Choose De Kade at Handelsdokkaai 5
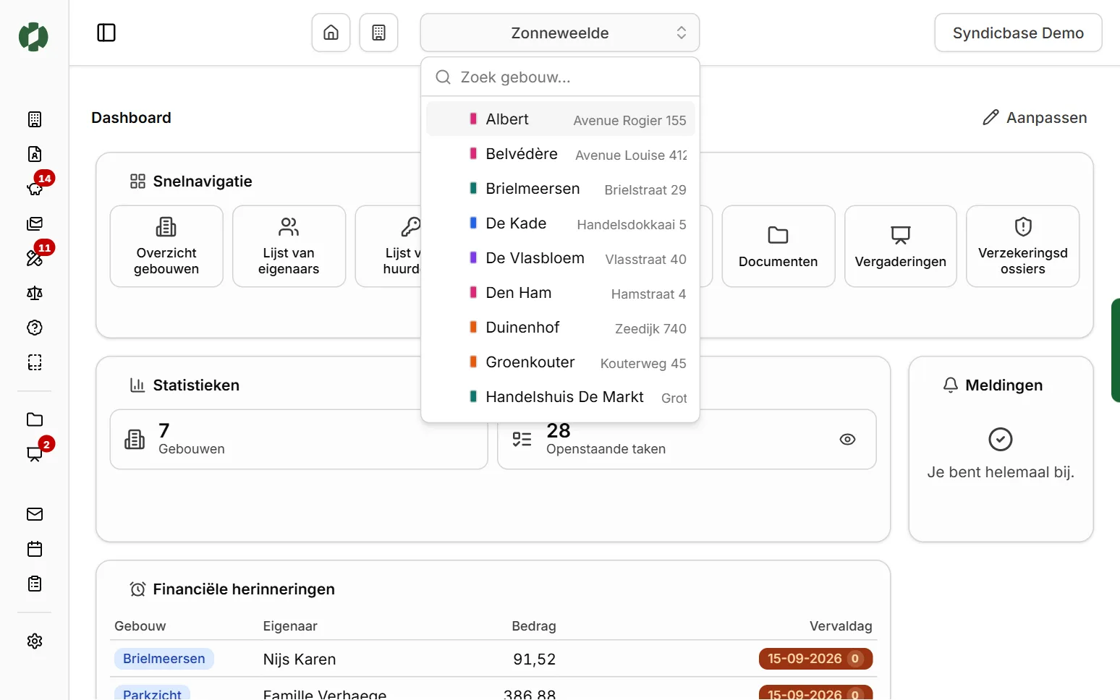This screenshot has width=1120, height=700. 561,223
